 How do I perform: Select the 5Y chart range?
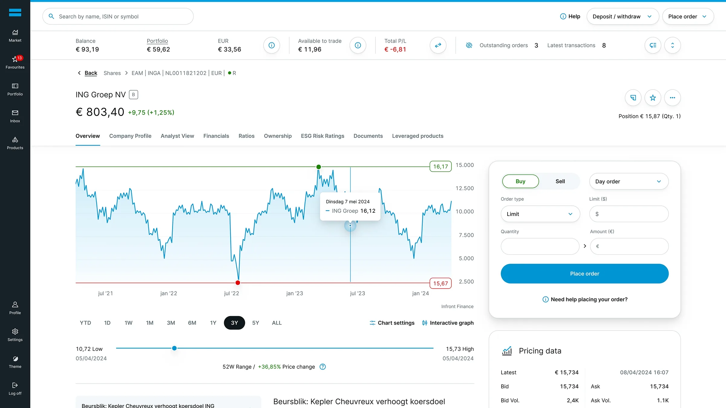(256, 323)
